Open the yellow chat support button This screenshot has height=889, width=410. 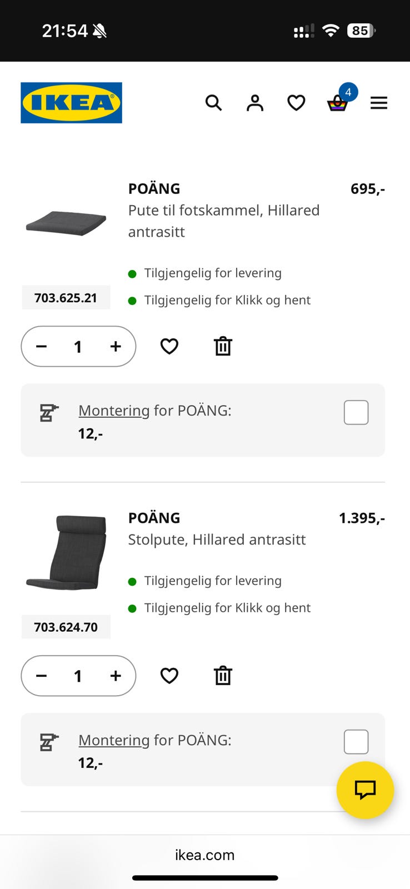click(x=365, y=790)
